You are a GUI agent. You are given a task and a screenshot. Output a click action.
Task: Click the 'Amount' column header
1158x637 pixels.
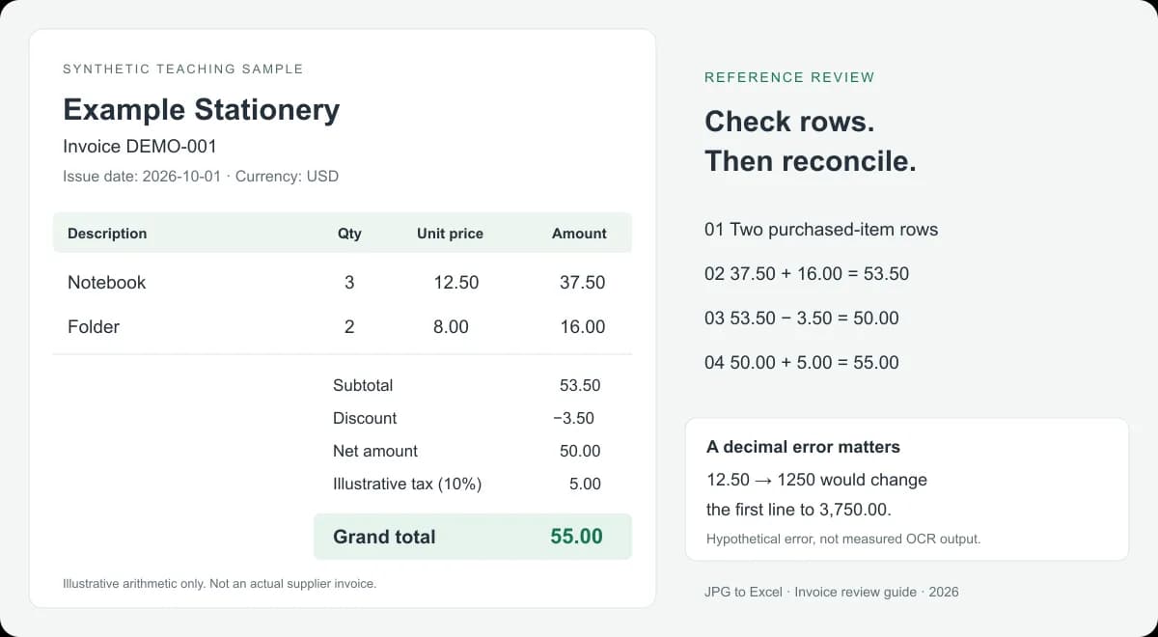tap(579, 234)
